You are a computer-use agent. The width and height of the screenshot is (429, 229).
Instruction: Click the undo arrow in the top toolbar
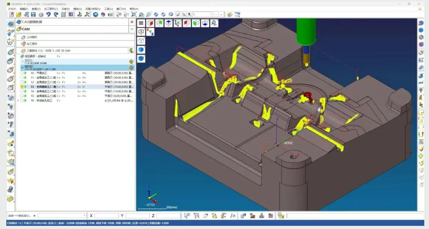pos(48,14)
